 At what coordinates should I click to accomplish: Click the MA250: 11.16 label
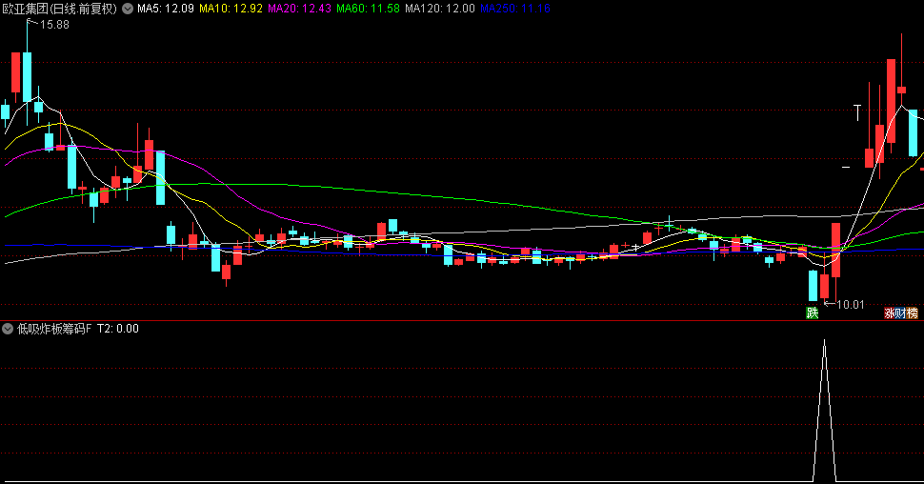[515, 9]
